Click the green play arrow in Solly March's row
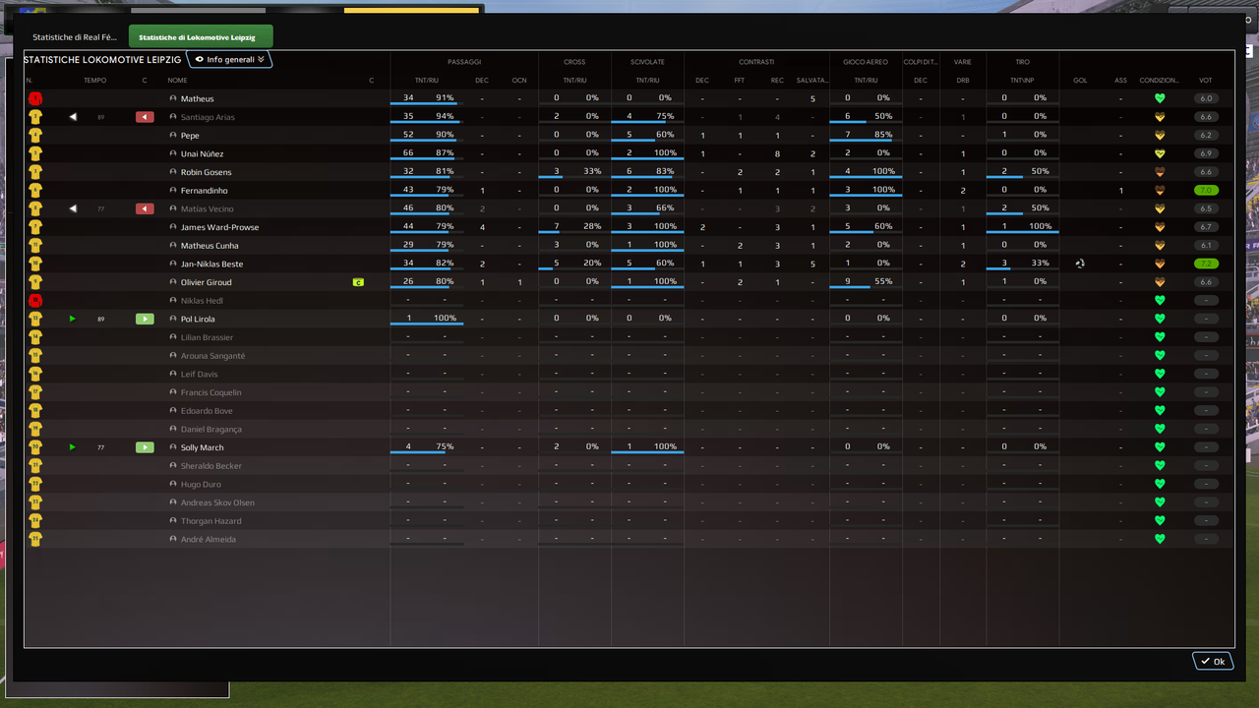This screenshot has height=708, width=1259. tap(73, 447)
